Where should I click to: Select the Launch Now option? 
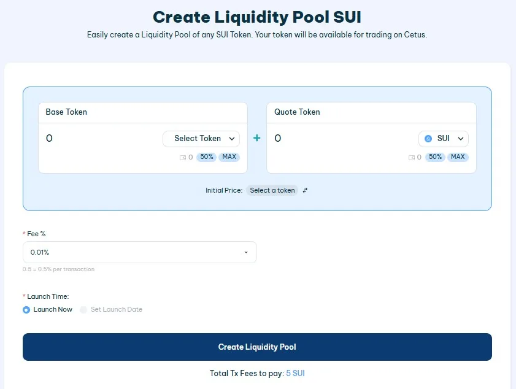26,309
